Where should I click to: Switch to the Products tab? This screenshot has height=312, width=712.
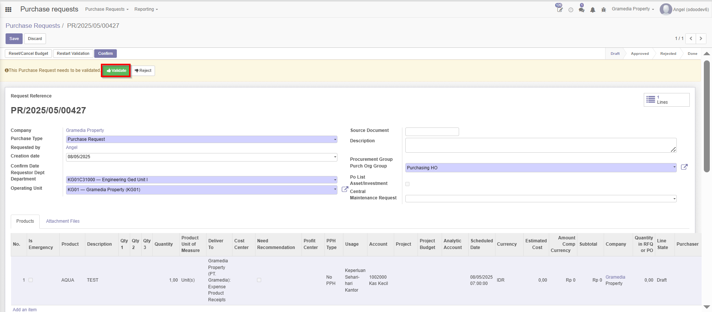[25, 221]
